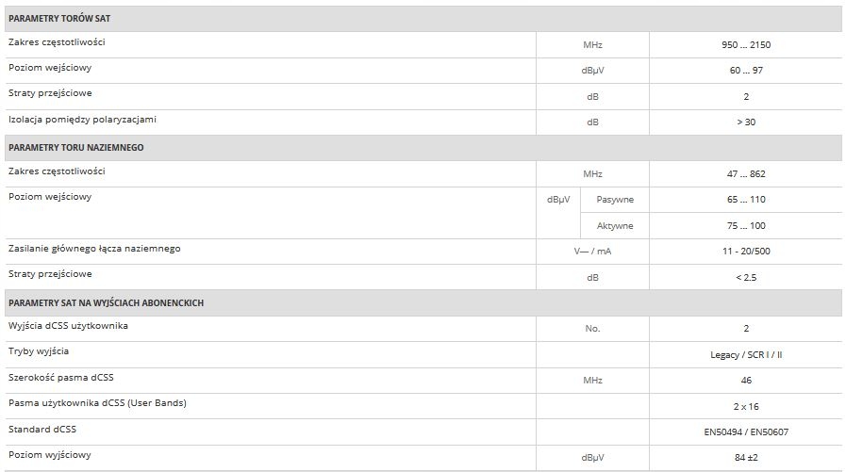This screenshot has width=846, height=472.
Task: Click the Zasilanie głównego łącza naziemnego label
Action: [94, 249]
